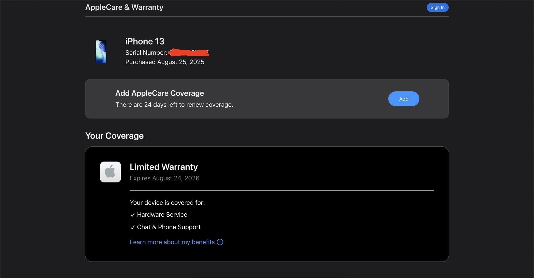Click the Limited Warranty title
Viewport: 534px width, 278px height.
click(164, 167)
